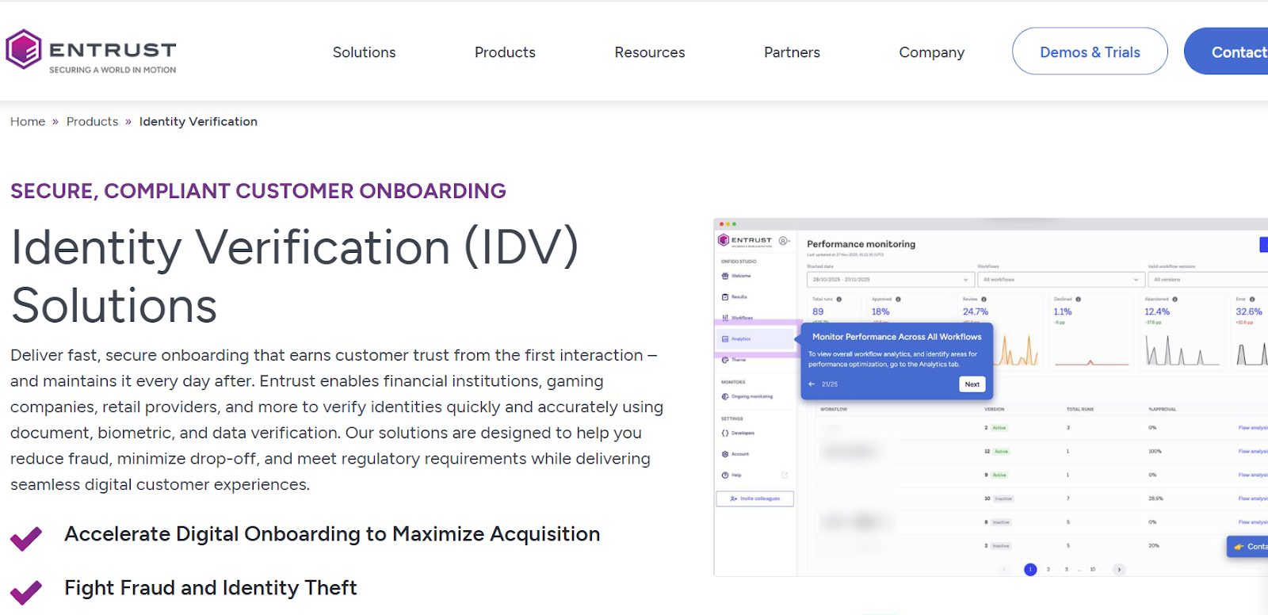Select page 1 in the table pagination

[1030, 569]
